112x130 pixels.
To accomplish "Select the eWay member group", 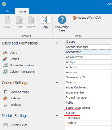I will tap(88, 92).
